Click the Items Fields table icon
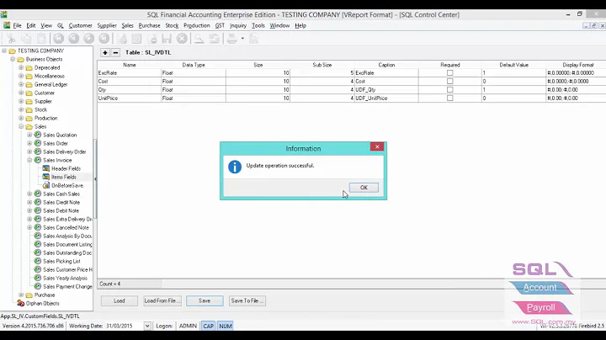This screenshot has height=340, width=606. coord(46,177)
